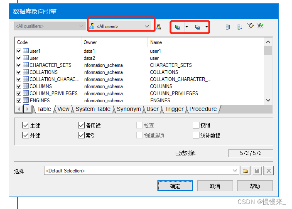The height and width of the screenshot is (209, 292).
Task: Switch to the Procedure tab
Action: click(x=203, y=109)
